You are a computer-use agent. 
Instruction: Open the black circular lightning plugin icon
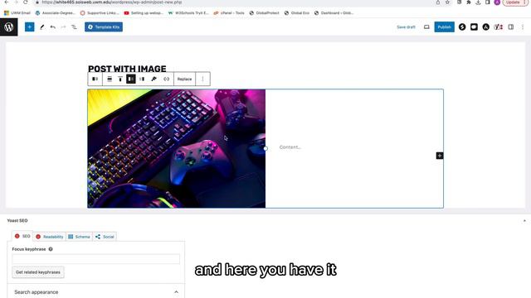462,27
